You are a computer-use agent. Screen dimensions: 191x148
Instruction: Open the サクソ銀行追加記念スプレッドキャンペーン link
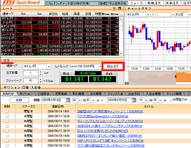(x=111, y=145)
